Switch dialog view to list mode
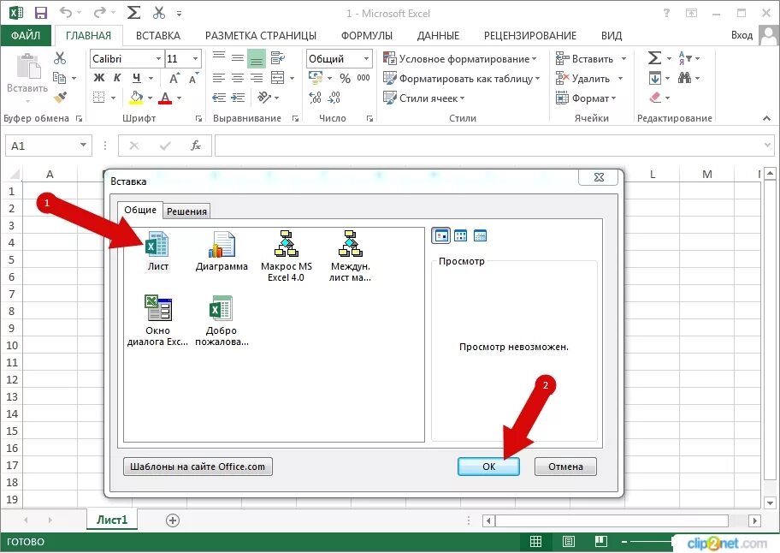The height and width of the screenshot is (553, 780). (x=461, y=235)
